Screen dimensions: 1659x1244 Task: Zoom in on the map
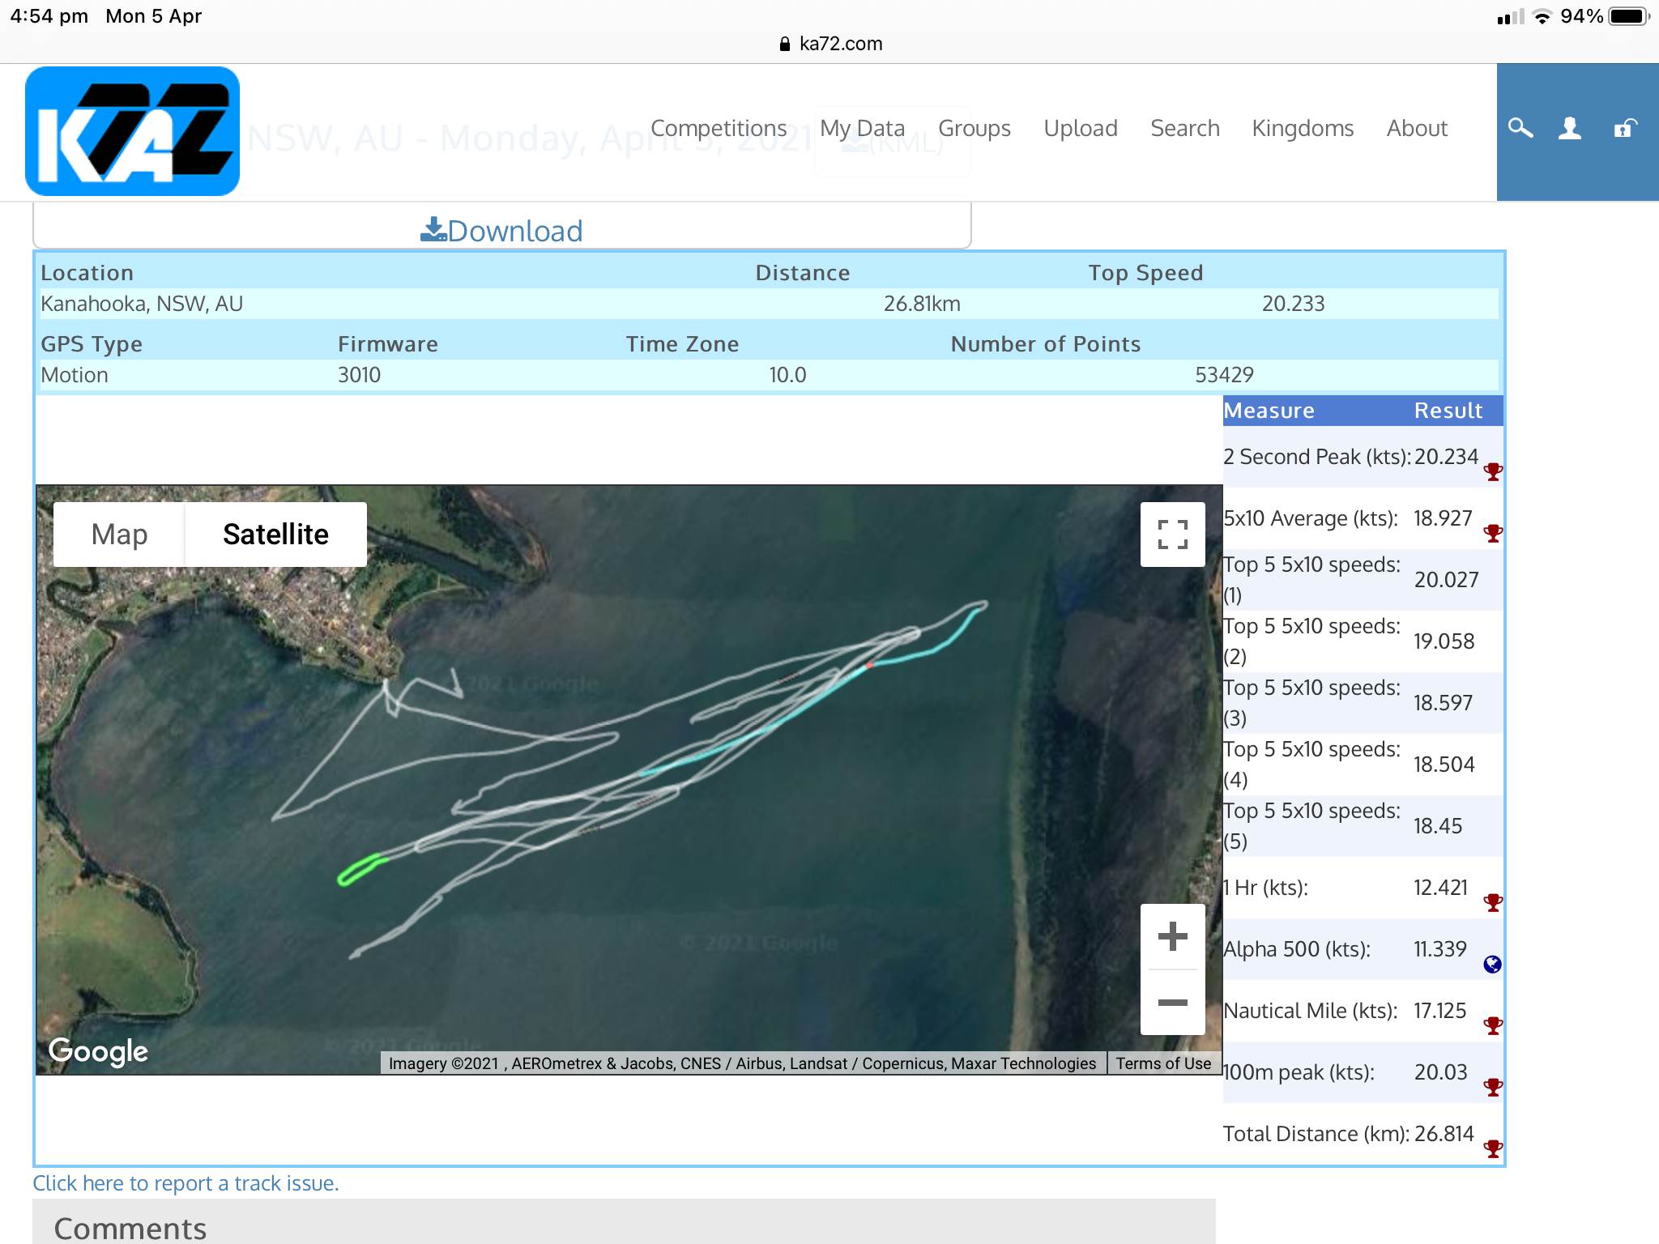pyautogui.click(x=1172, y=936)
